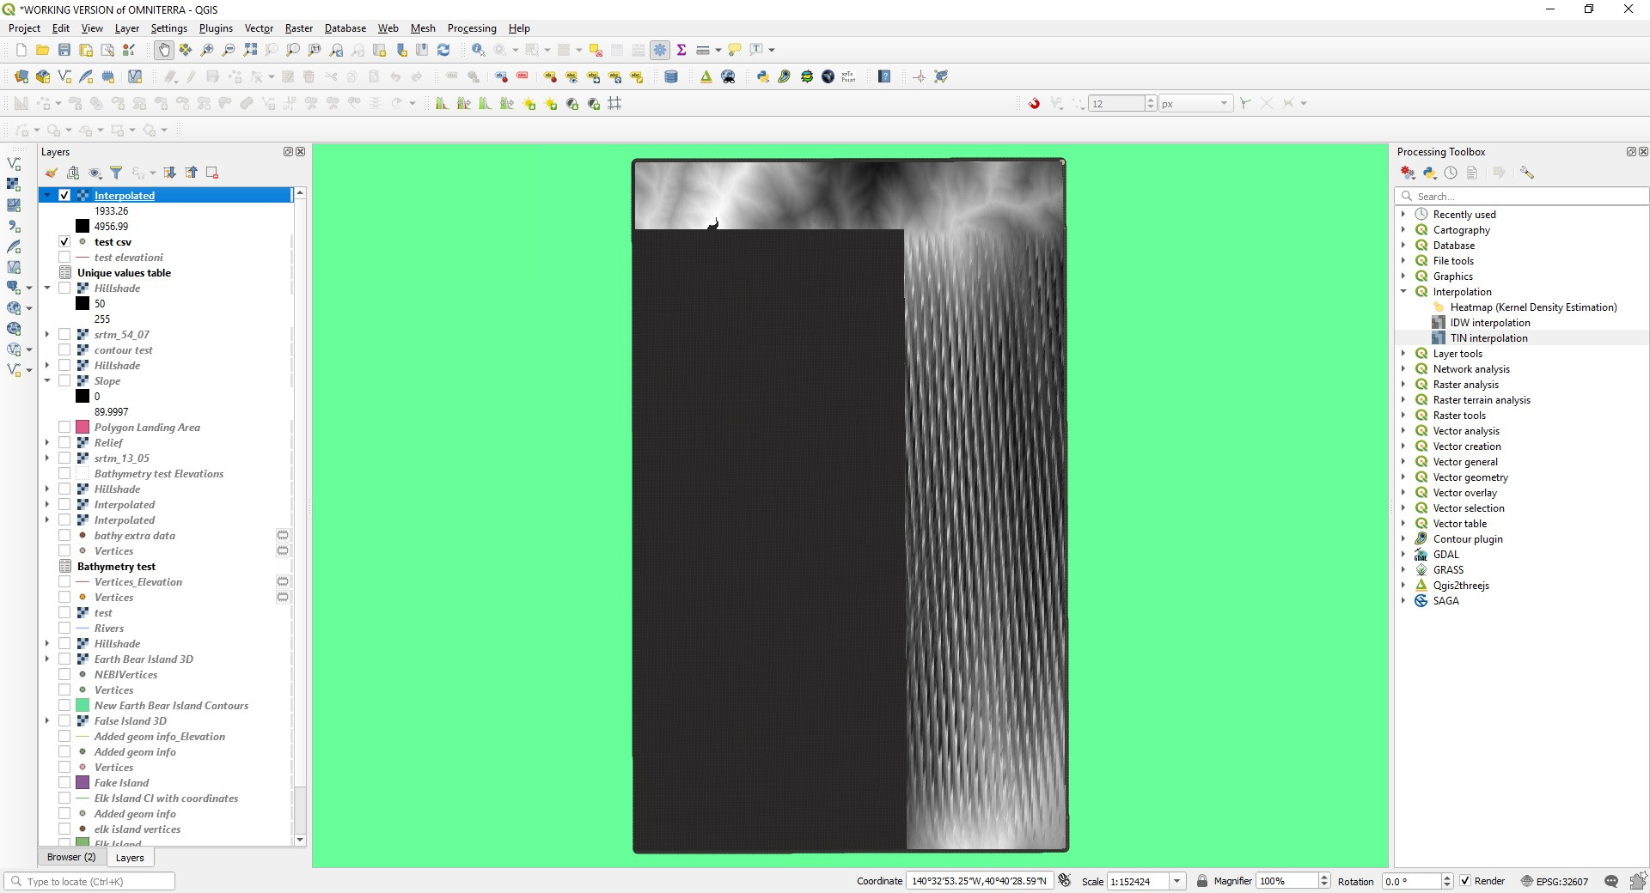Open a project with the folder icon
Image resolution: width=1650 pixels, height=893 pixels.
(x=42, y=50)
